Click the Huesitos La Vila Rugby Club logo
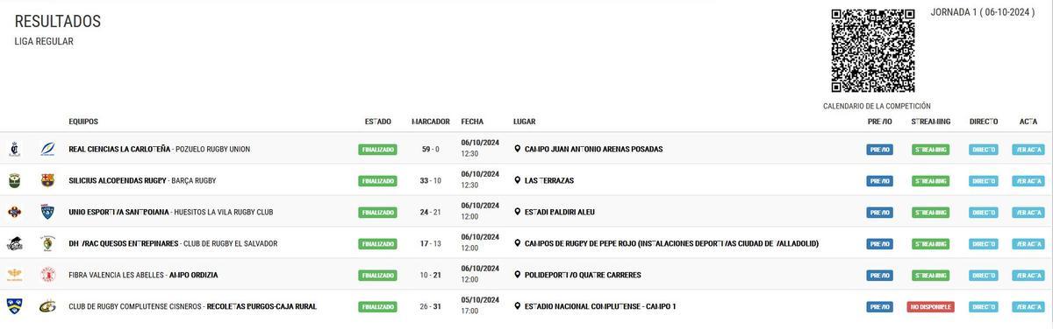Image resolution: width=1053 pixels, height=329 pixels. 47,212
